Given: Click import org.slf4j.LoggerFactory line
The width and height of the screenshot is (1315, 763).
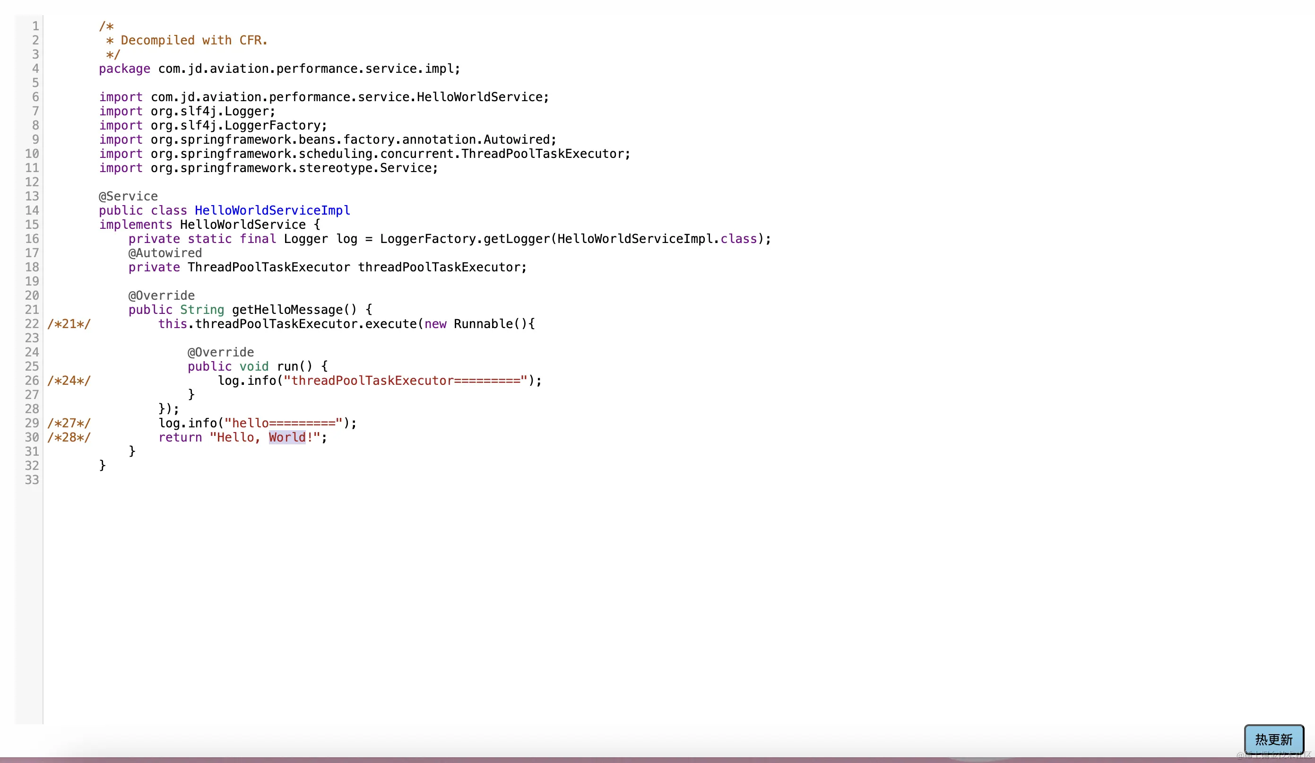Looking at the screenshot, I should 213,125.
